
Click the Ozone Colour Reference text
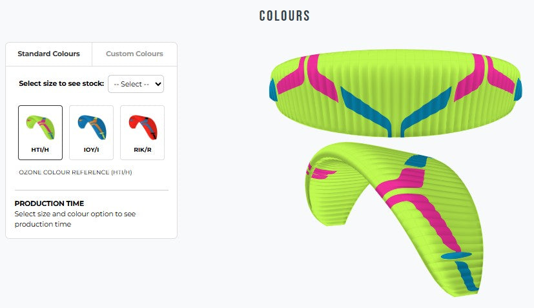point(76,172)
